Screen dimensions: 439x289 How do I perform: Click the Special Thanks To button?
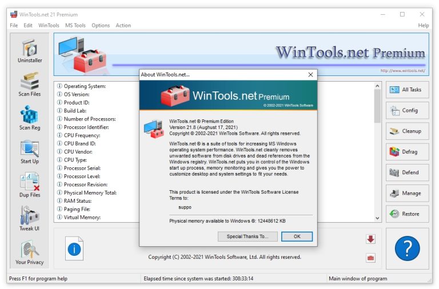247,236
